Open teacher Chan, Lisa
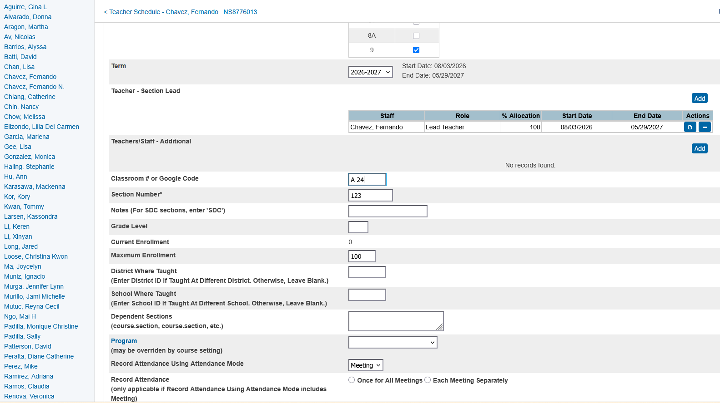 (x=19, y=67)
